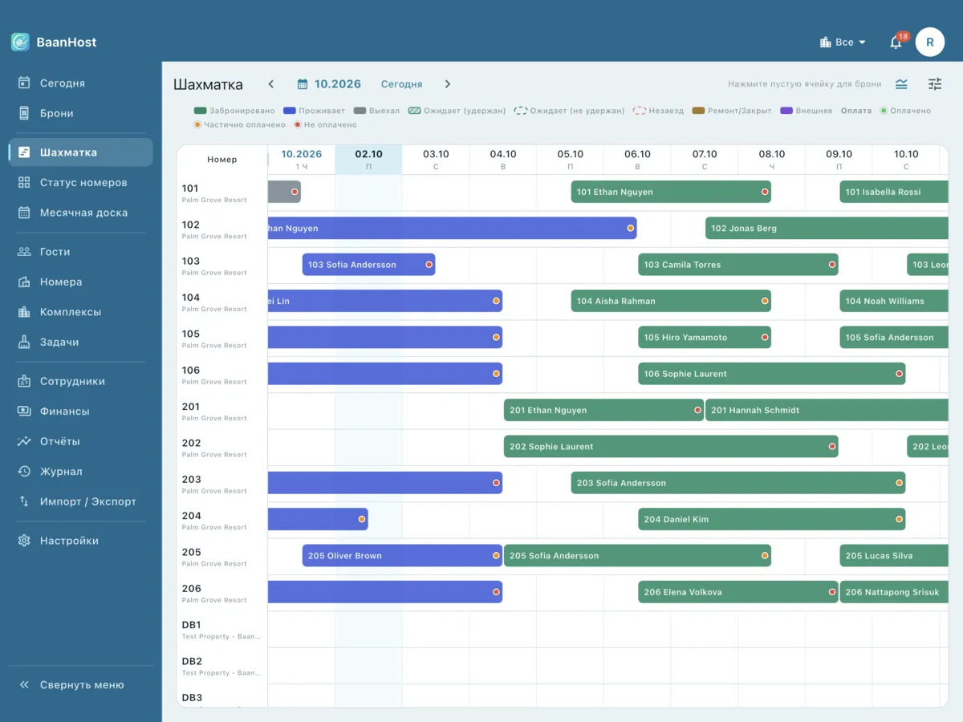
Task: Collapse the sidebar with Свернуть меню
Action: click(x=80, y=685)
